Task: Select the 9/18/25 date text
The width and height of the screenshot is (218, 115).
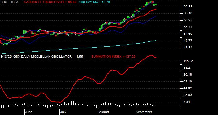Action: pos(6,57)
